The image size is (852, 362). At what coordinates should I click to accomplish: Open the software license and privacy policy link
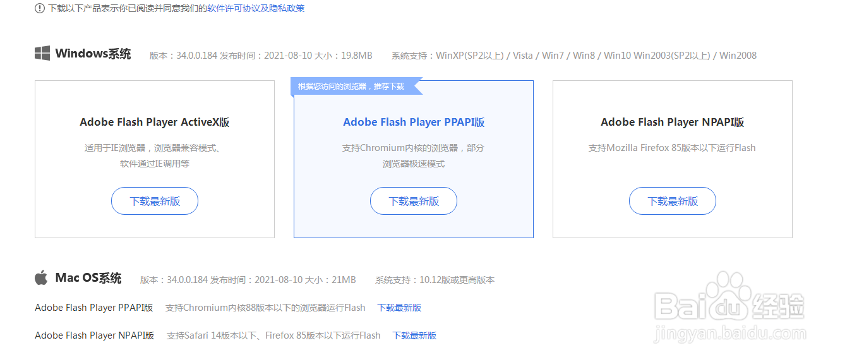[x=256, y=8]
